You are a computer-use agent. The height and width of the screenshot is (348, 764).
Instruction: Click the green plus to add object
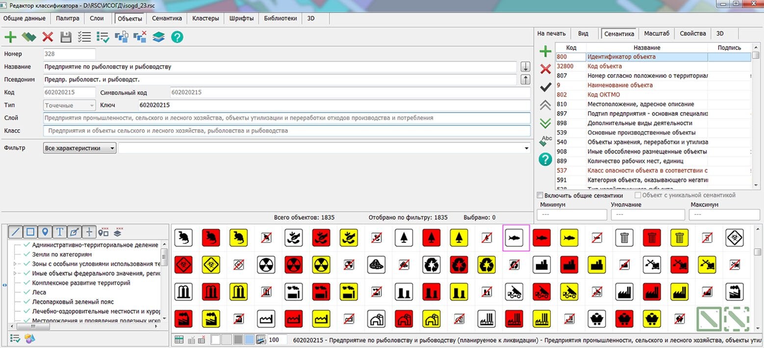click(10, 37)
